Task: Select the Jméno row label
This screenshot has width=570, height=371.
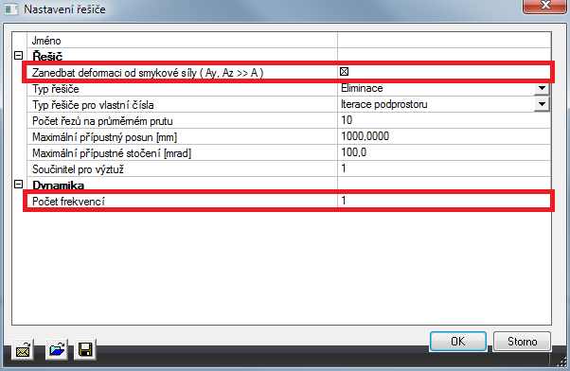Action: point(46,41)
